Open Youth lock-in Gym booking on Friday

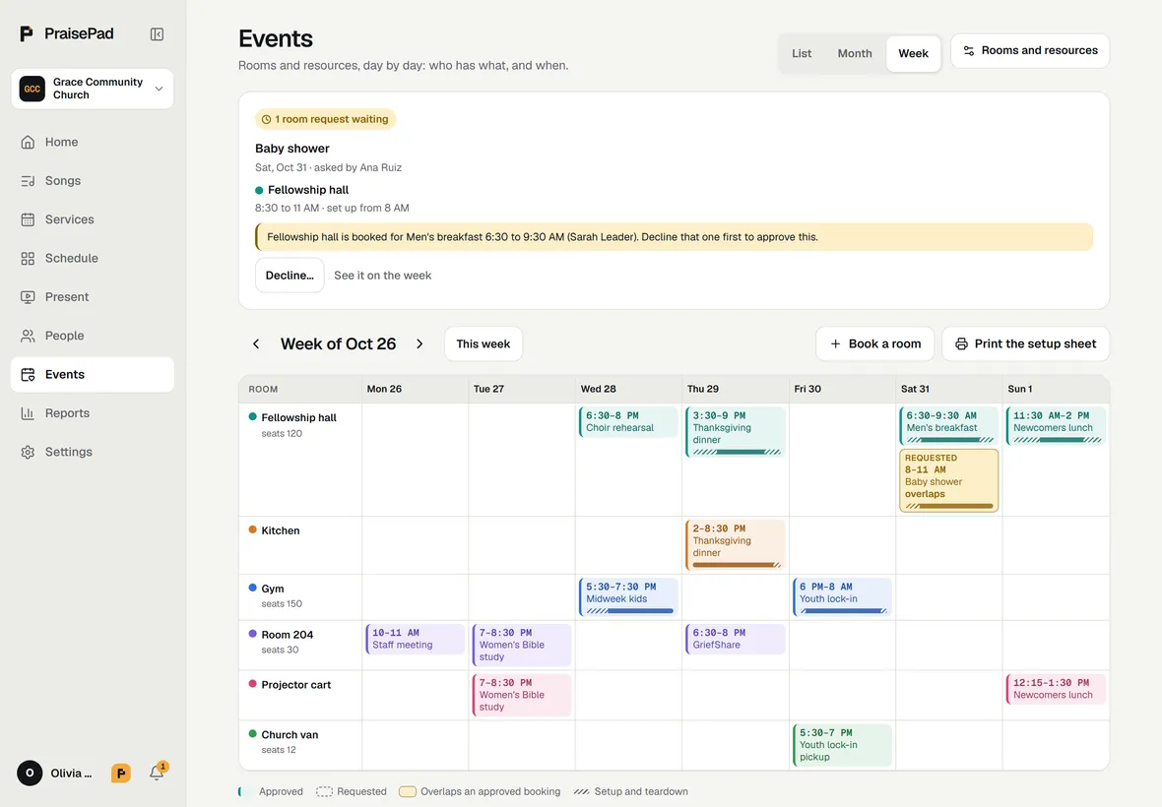[x=842, y=596]
